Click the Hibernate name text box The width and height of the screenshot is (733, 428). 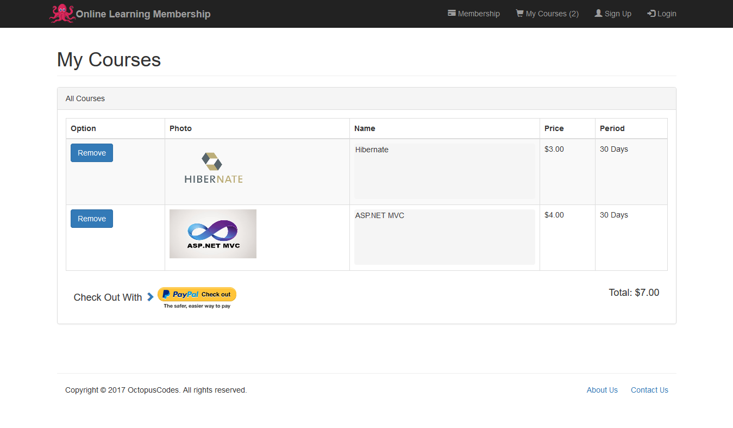click(x=444, y=171)
